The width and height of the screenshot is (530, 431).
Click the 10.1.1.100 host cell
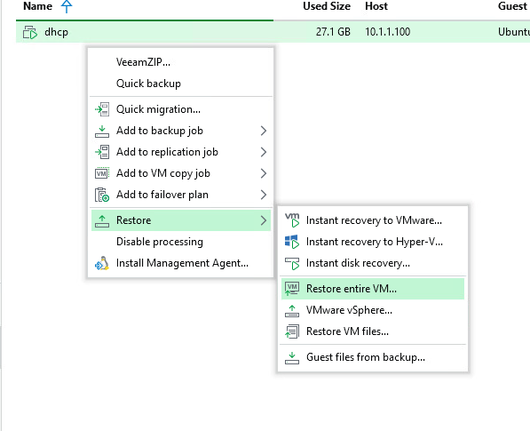387,32
